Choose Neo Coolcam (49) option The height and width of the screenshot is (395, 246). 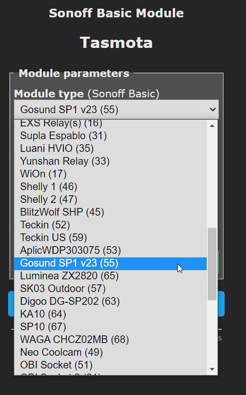pos(111,352)
